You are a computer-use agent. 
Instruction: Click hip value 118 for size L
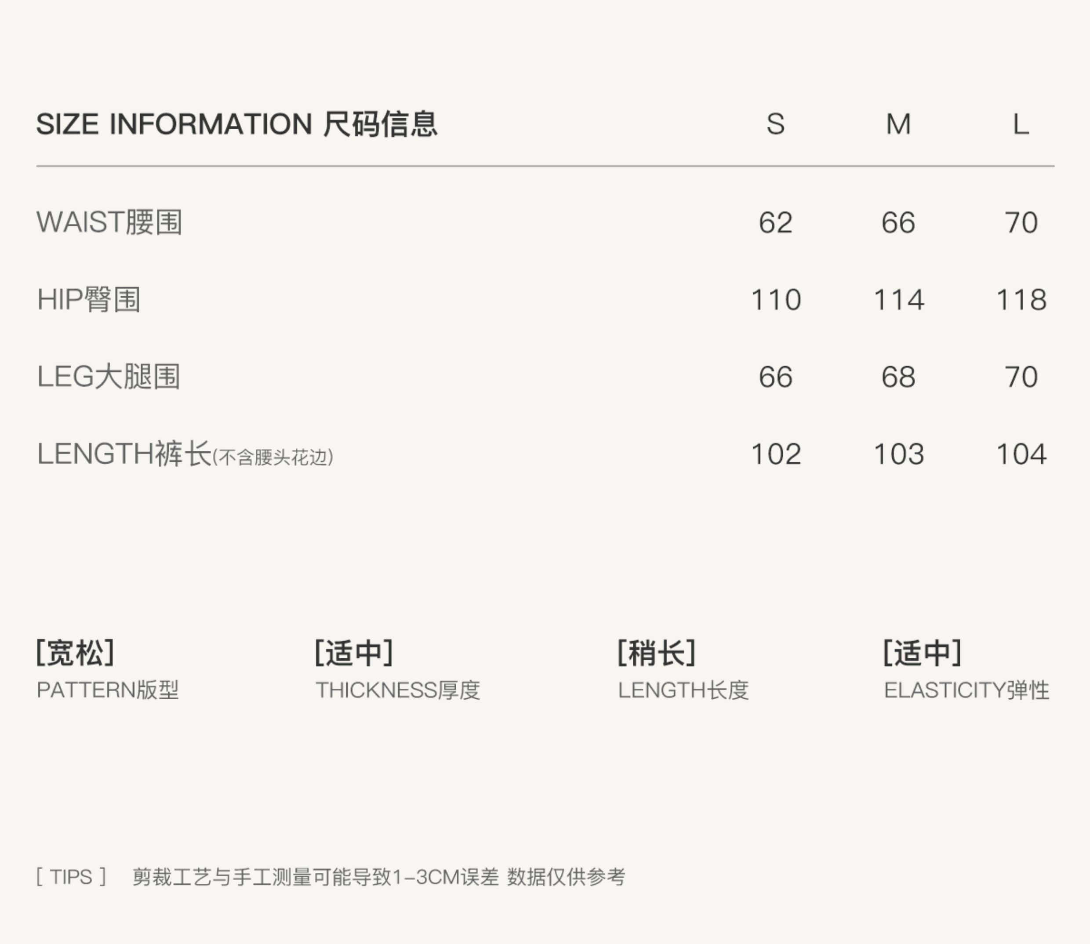[1021, 300]
